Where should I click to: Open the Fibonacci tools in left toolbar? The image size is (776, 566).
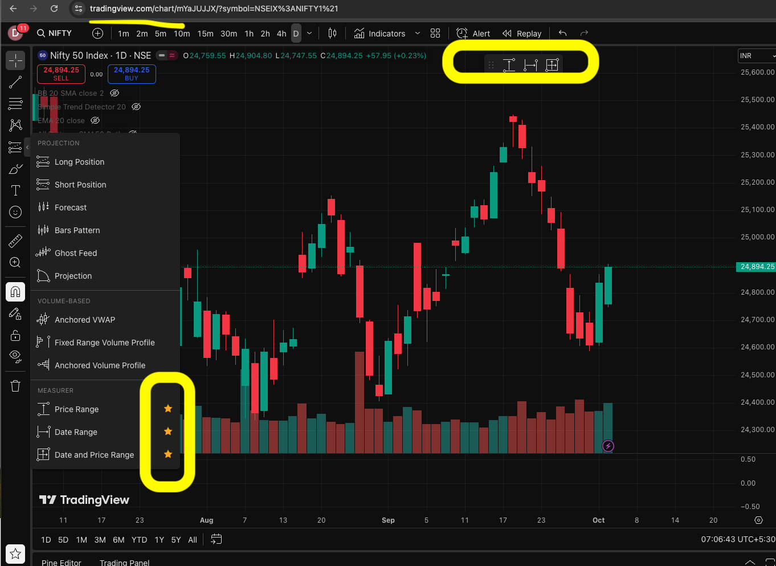click(15, 104)
